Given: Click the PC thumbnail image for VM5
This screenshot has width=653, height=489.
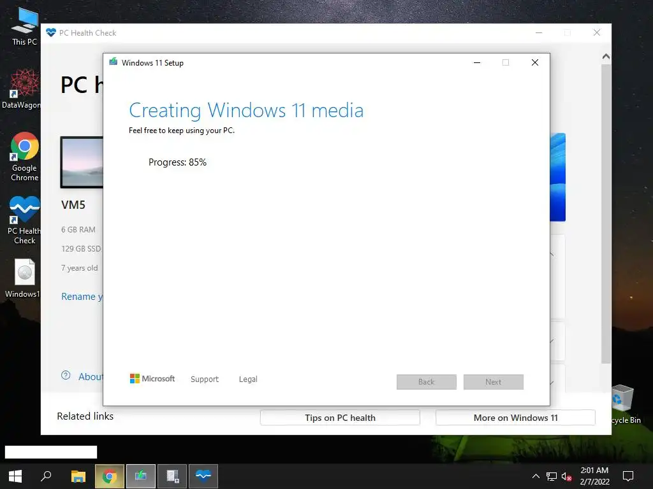Looking at the screenshot, I should [x=82, y=162].
